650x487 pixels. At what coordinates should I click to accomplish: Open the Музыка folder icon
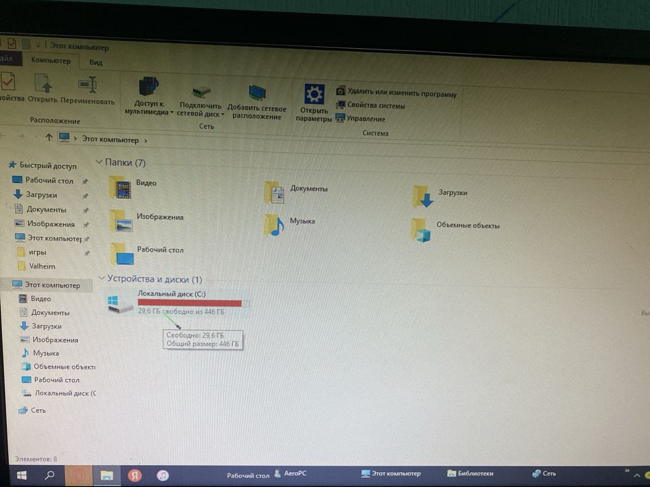click(x=274, y=225)
